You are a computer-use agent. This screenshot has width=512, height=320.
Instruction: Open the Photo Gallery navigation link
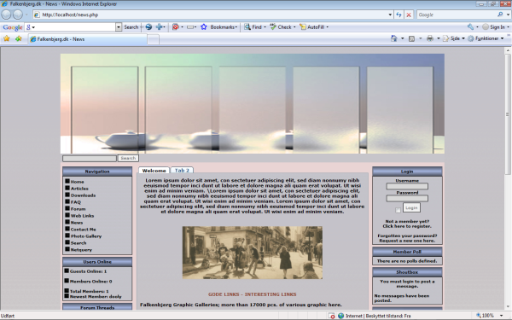[86, 236]
